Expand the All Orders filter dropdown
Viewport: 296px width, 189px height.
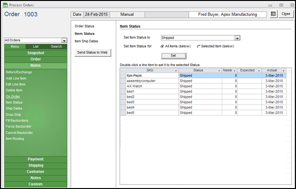pos(64,41)
